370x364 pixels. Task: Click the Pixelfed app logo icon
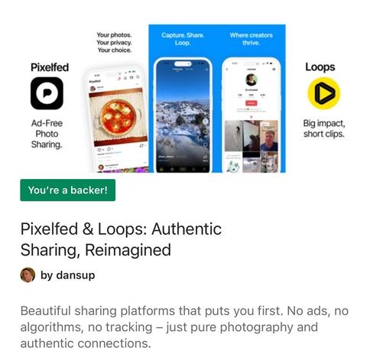pos(47,93)
